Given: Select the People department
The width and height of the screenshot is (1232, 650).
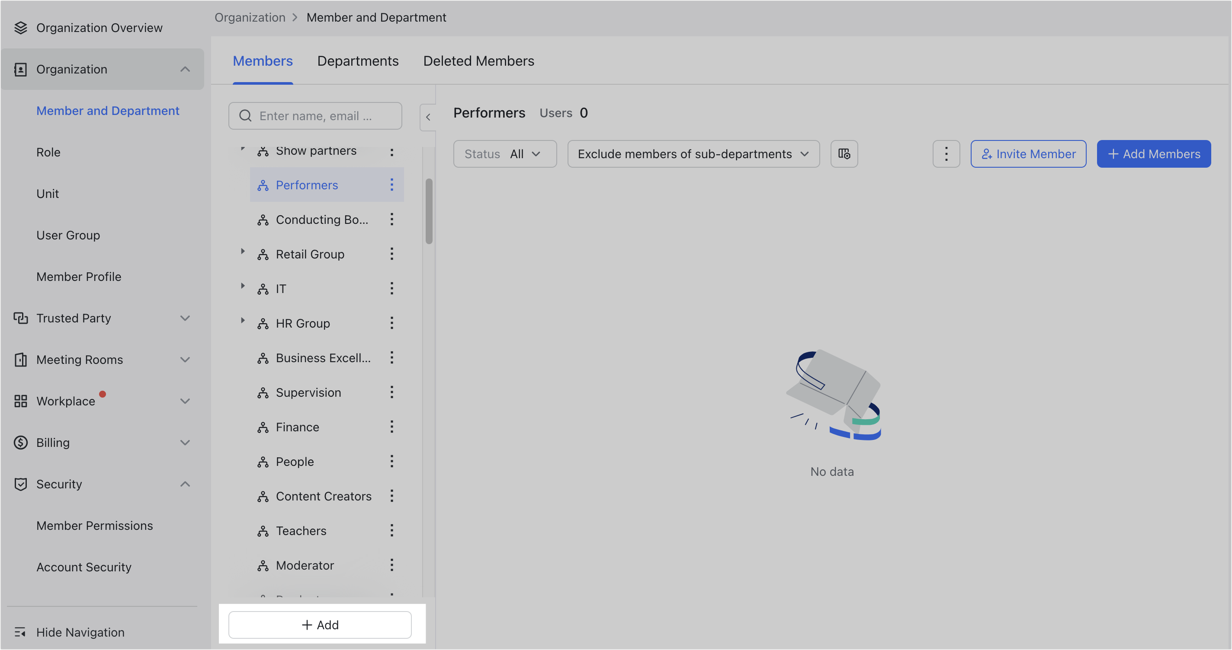Looking at the screenshot, I should 295,461.
